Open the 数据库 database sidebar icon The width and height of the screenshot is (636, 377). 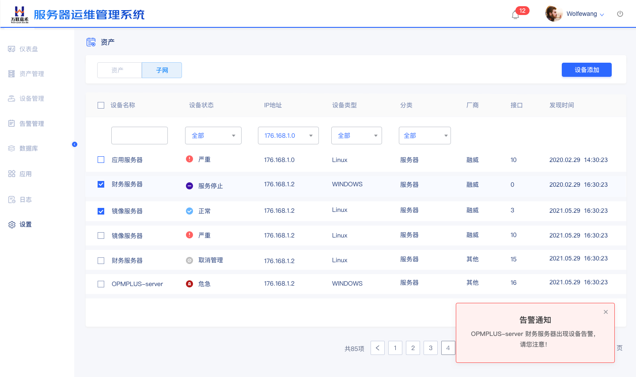click(x=11, y=148)
